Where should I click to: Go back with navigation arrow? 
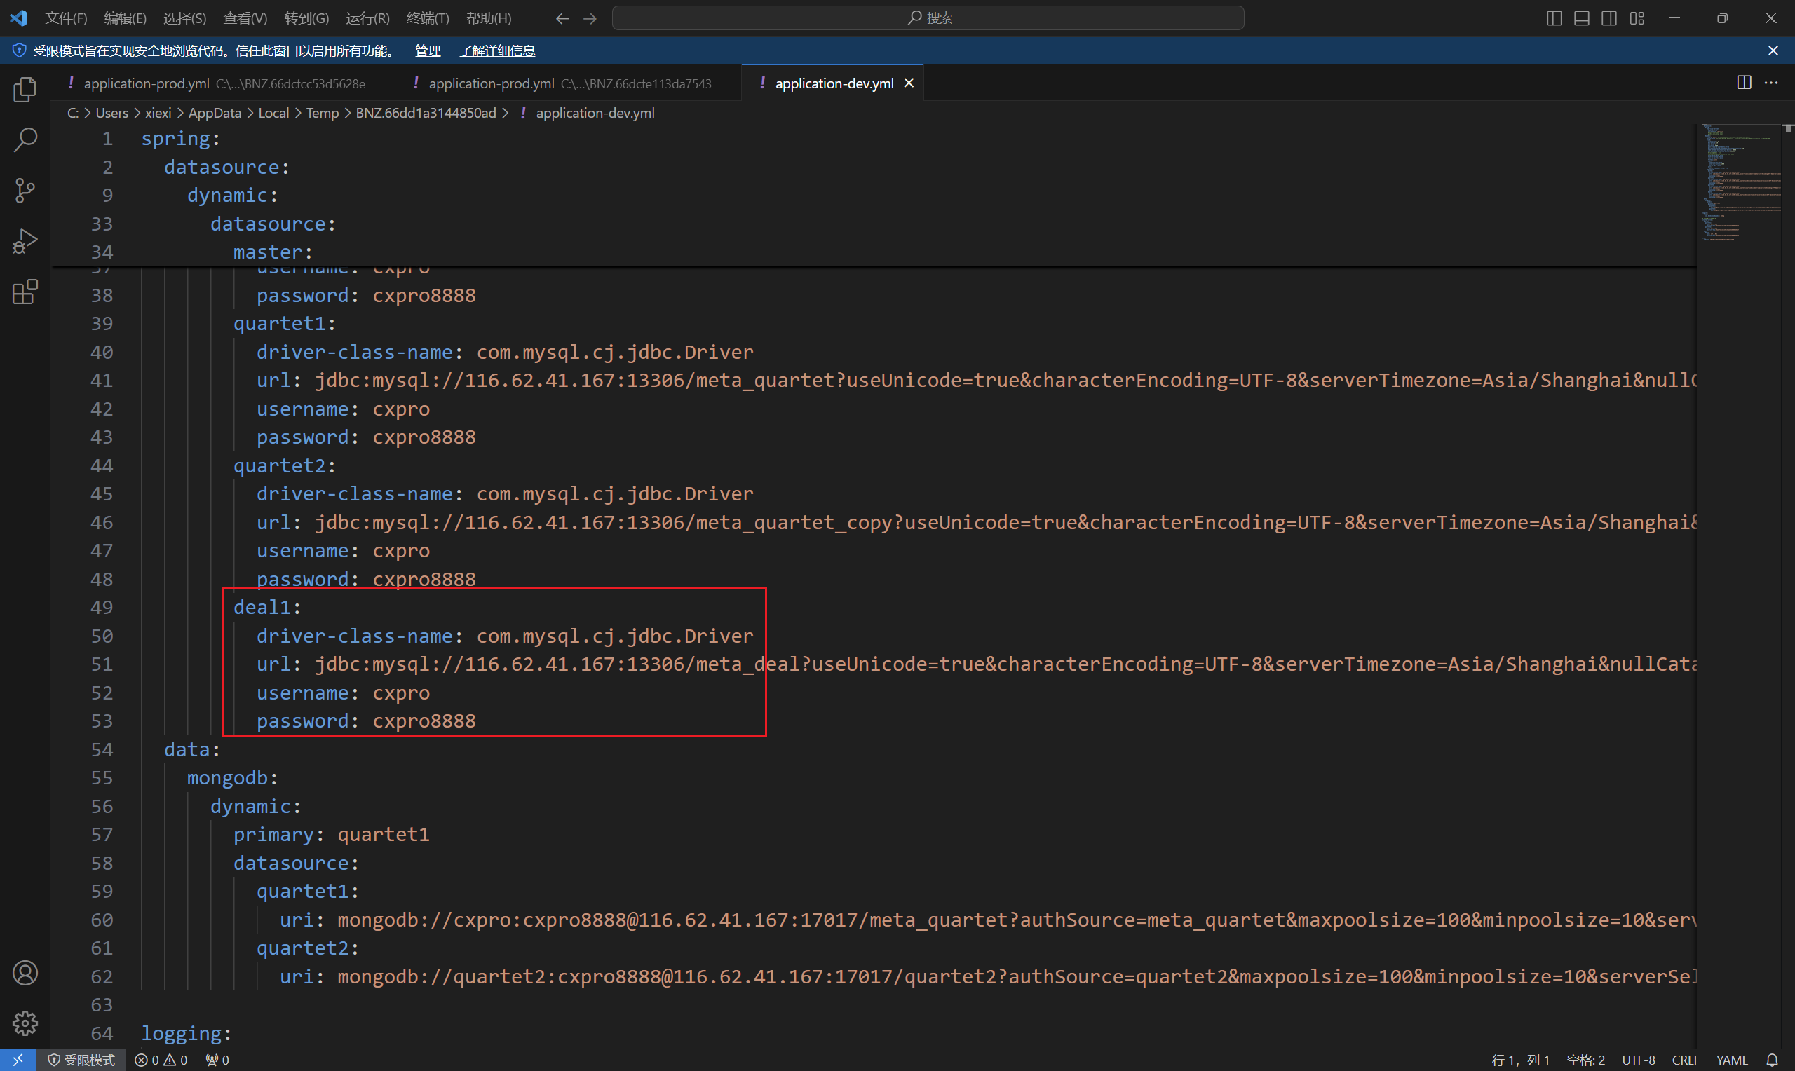562,18
